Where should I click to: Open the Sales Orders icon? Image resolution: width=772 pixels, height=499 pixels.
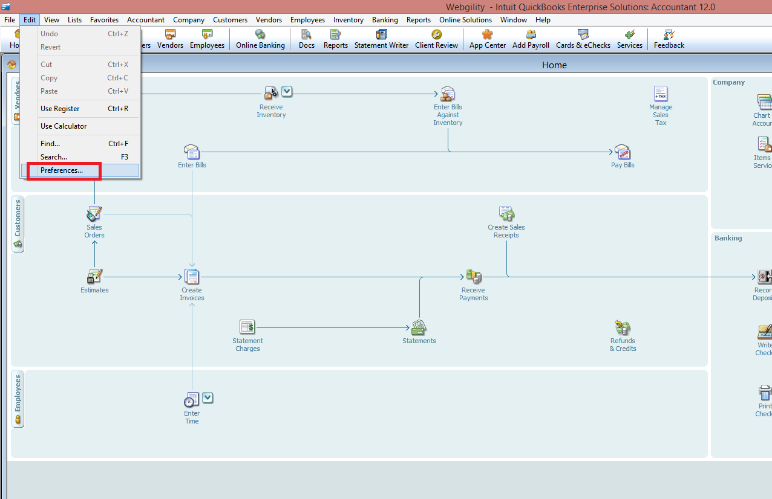(94, 214)
